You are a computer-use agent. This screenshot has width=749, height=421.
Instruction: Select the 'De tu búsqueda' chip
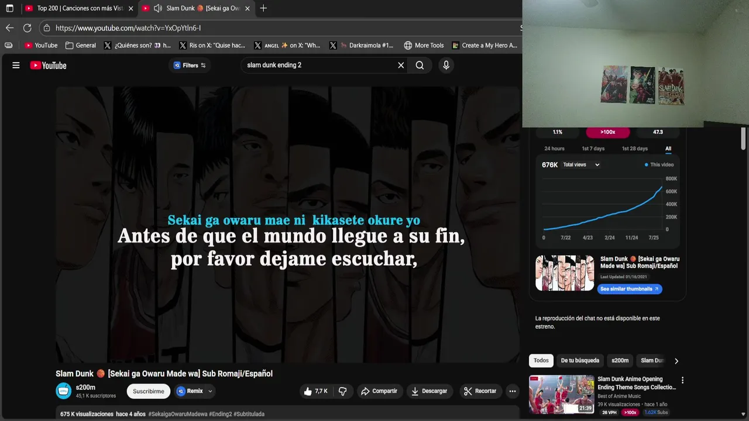(580, 361)
